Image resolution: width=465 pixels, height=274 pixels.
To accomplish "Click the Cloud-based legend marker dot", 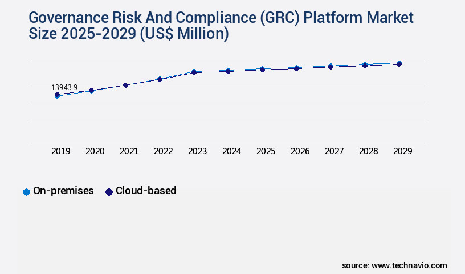I will (x=109, y=192).
